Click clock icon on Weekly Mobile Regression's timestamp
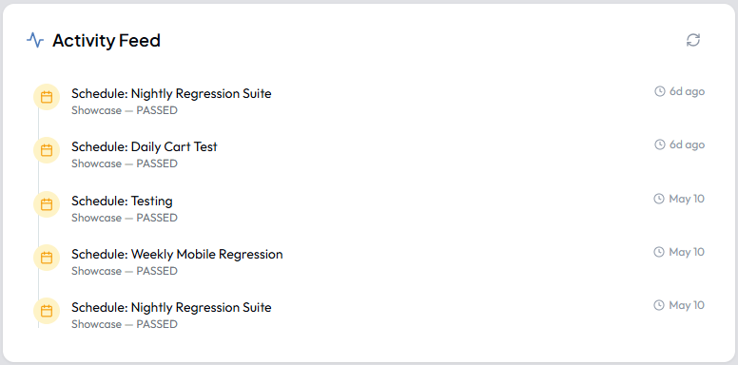This screenshot has width=738, height=365. [x=659, y=252]
